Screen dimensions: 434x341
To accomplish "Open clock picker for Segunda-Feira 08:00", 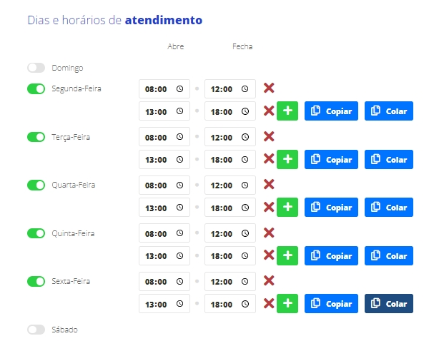I will (x=179, y=89).
